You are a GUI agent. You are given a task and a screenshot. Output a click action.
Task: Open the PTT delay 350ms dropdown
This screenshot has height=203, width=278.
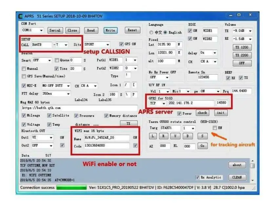point(56,94)
